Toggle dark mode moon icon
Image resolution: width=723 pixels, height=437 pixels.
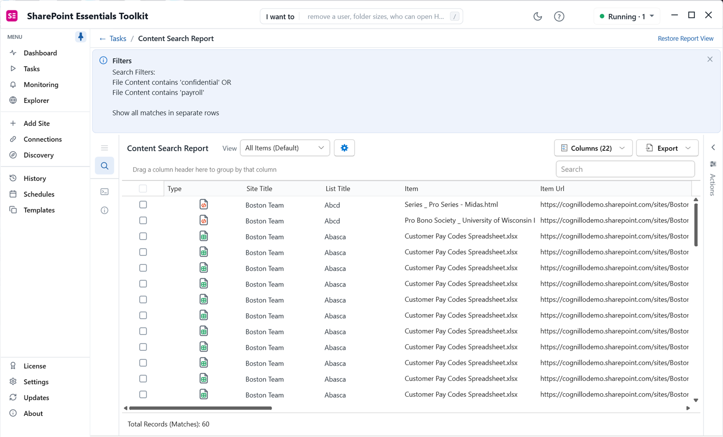(537, 16)
